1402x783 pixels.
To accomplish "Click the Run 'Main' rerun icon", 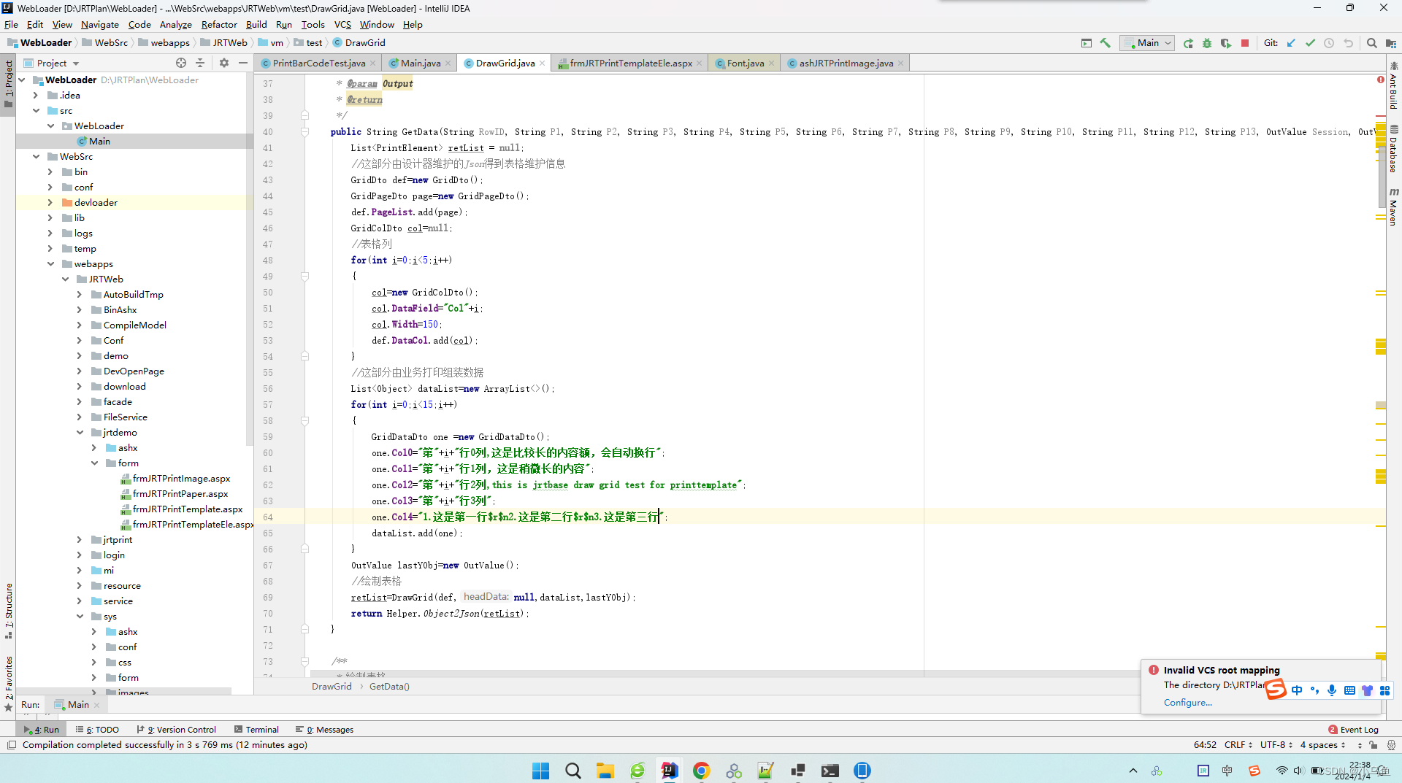I will coord(1188,43).
